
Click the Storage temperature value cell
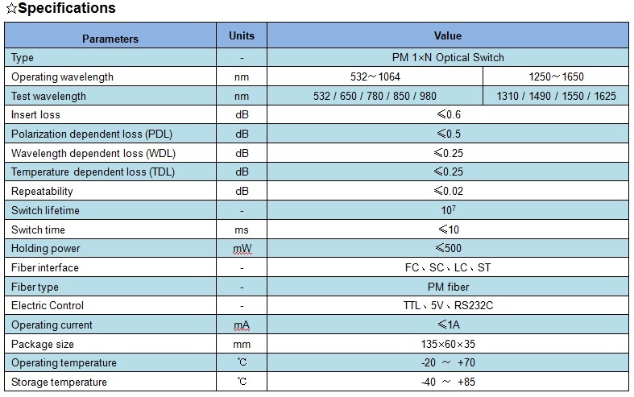pos(448,382)
